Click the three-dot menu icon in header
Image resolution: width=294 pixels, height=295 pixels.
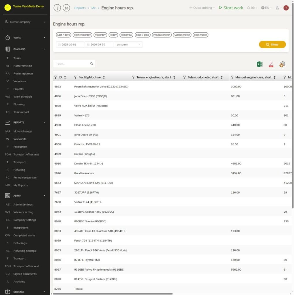(57, 8)
